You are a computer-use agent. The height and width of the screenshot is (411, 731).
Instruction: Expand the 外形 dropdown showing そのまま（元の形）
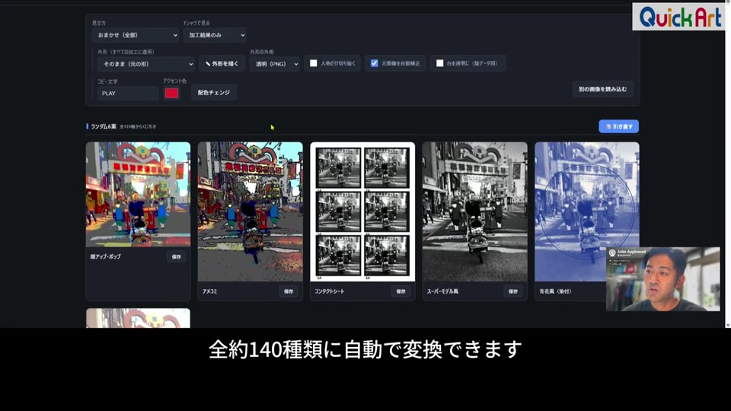pyautogui.click(x=146, y=64)
